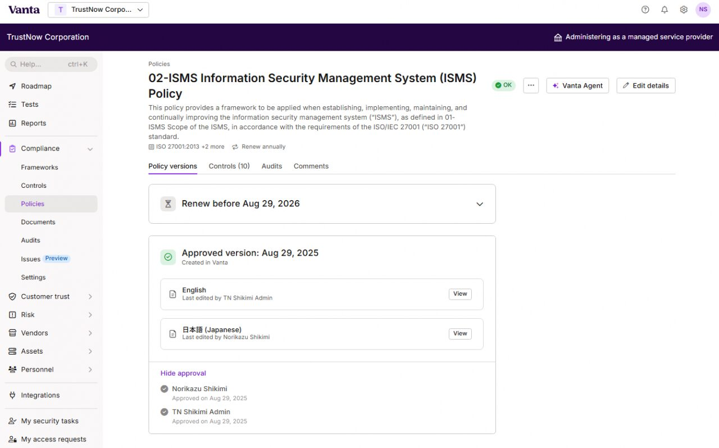View the English policy version
719x448 pixels.
click(459, 294)
